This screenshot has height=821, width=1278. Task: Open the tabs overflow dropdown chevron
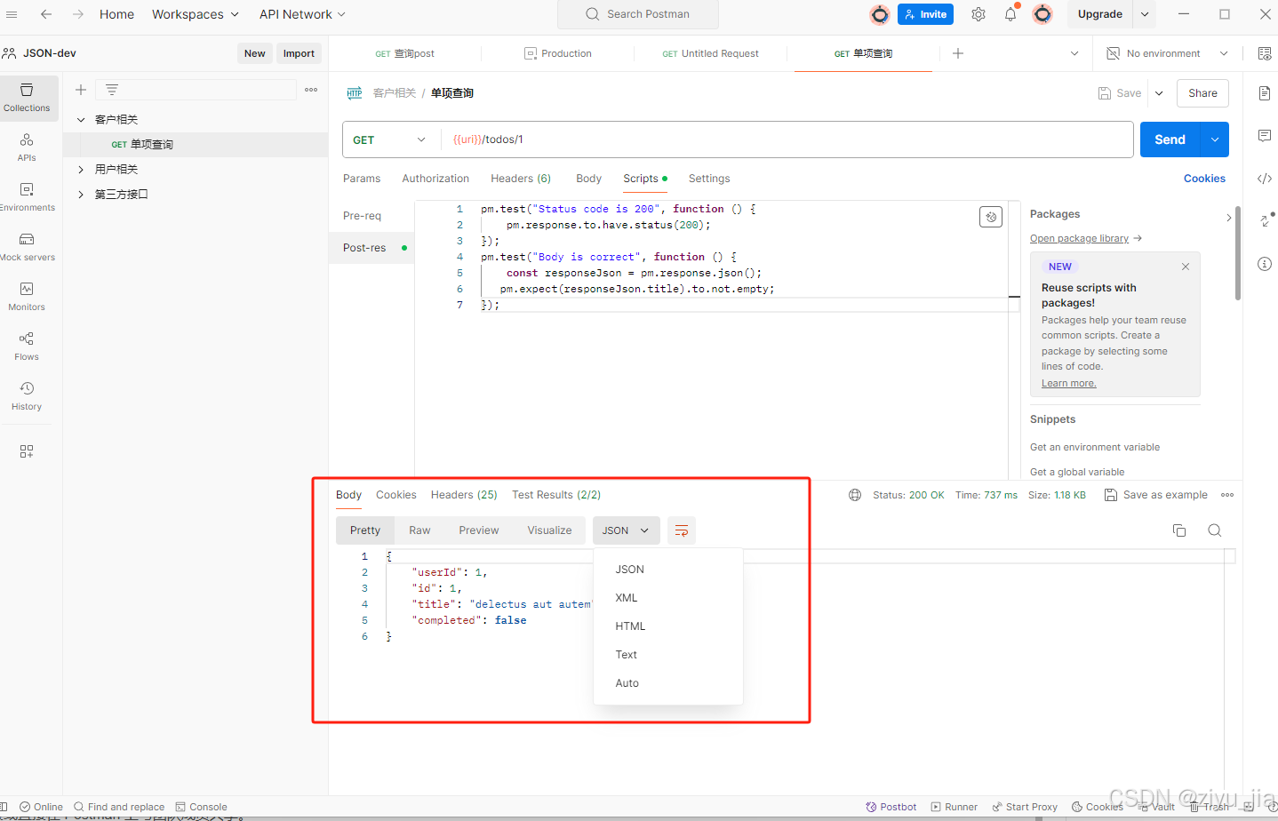[x=1074, y=53]
